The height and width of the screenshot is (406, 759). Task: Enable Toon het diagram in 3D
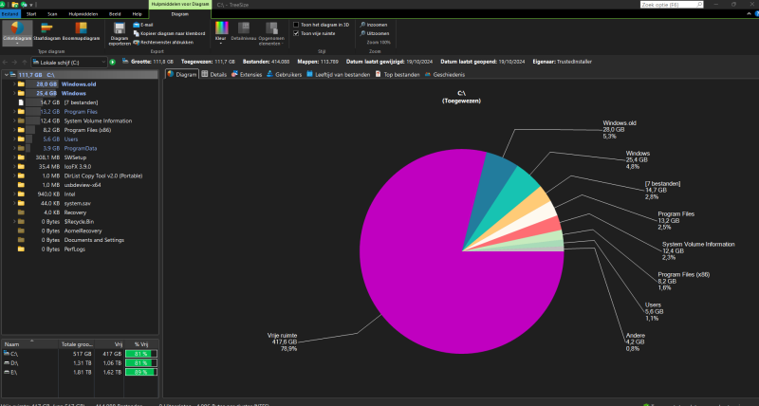tap(294, 25)
